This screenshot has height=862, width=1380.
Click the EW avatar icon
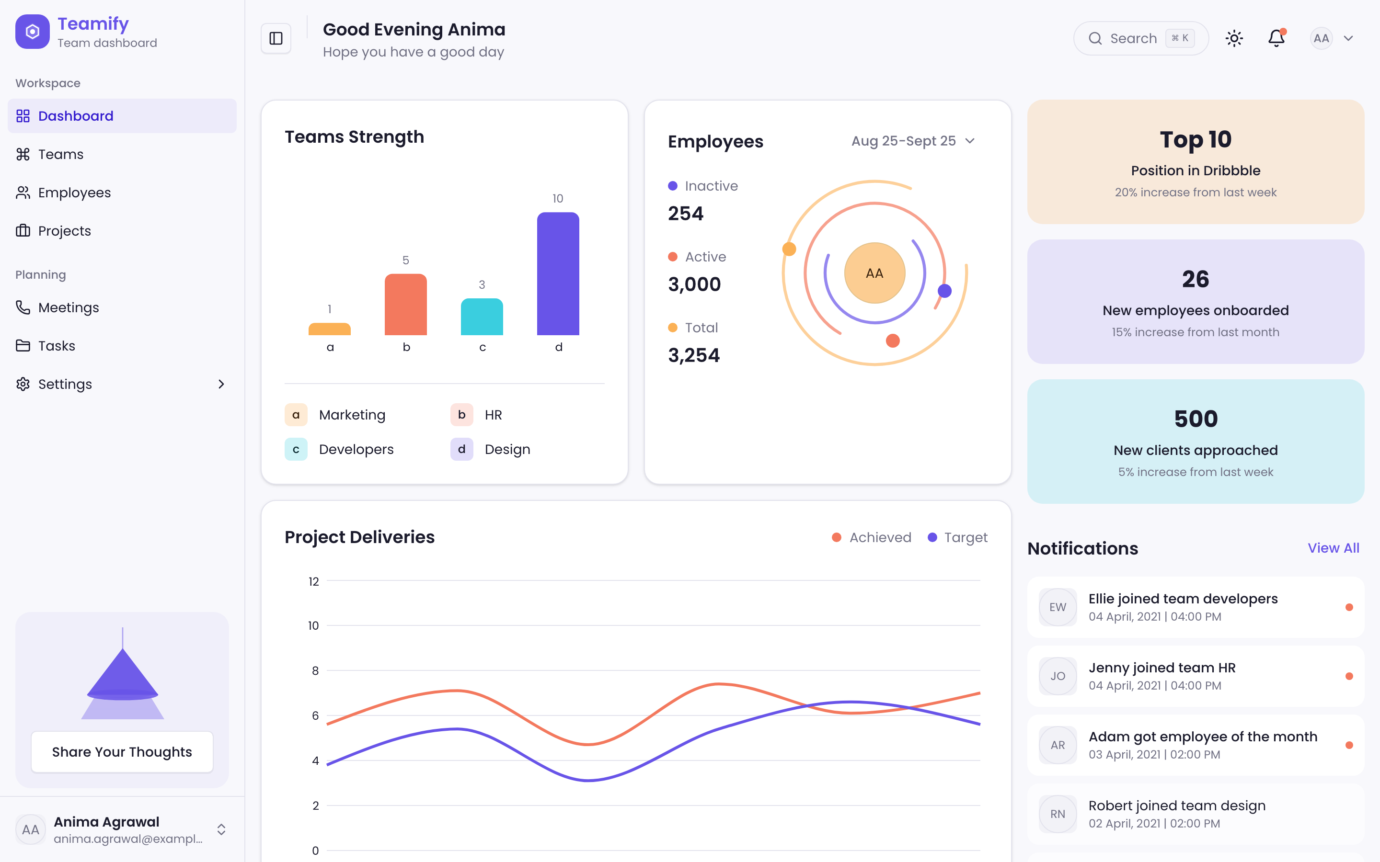1058,607
